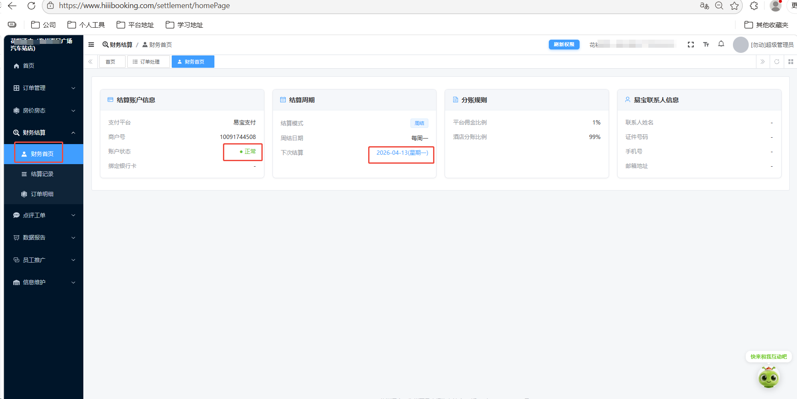This screenshot has height=399, width=797.
Task: Expand the 数据报告 sidebar menu
Action: coord(43,237)
